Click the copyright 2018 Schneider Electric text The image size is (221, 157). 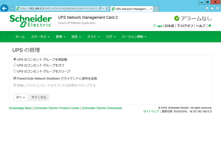coord(185,108)
